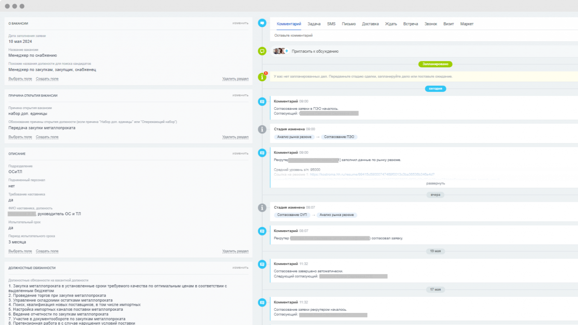Viewport: 578px width, 325px height.
Task: Click the blue comment icon at timeline top
Action: click(x=262, y=23)
